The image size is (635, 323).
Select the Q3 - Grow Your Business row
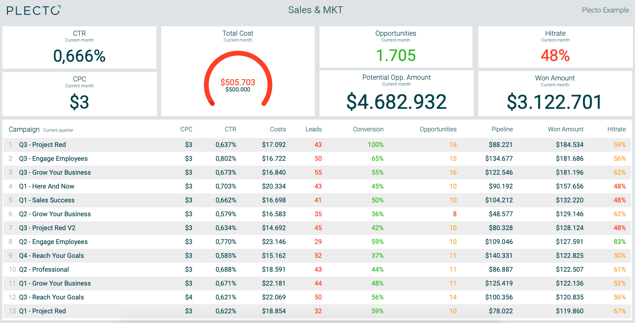[317, 173]
